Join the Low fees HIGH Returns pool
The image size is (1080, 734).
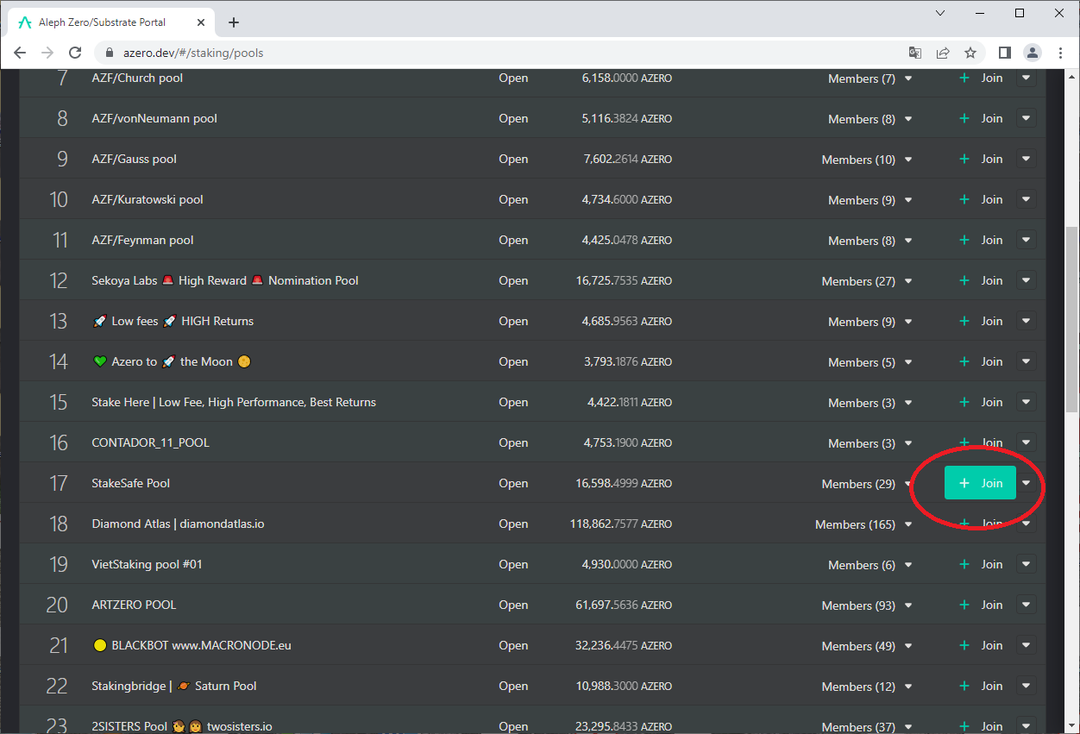coord(981,321)
